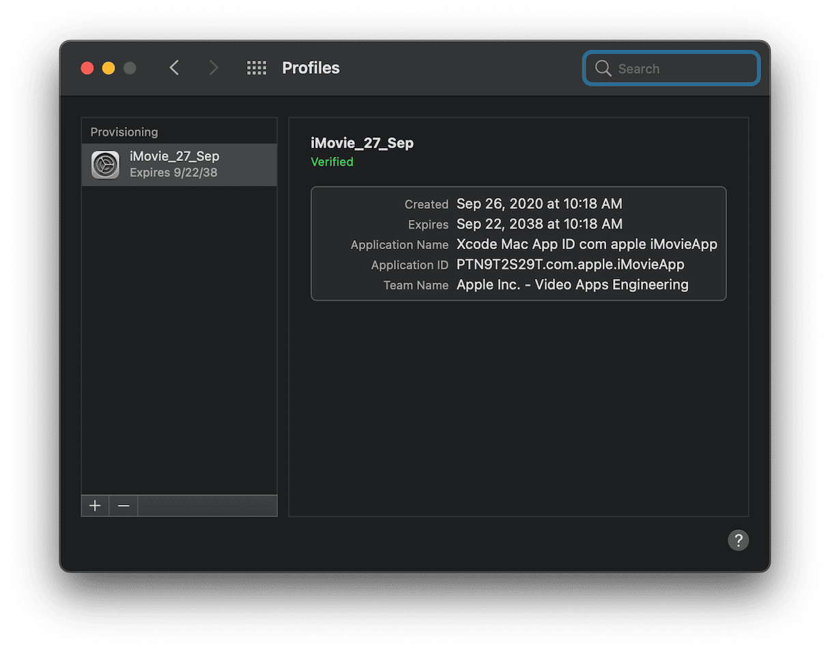Click the forward navigation arrow
830x651 pixels.
(214, 68)
